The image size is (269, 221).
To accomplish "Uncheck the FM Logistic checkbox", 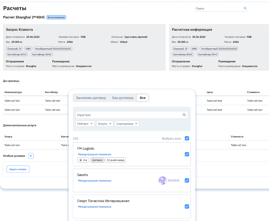I will pyautogui.click(x=187, y=154).
